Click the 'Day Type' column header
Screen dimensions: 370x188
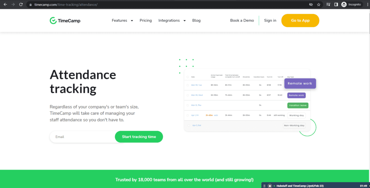click(291, 77)
